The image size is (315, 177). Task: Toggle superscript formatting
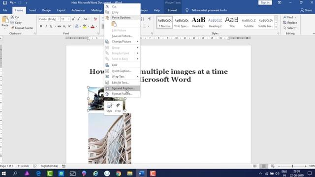point(70,26)
